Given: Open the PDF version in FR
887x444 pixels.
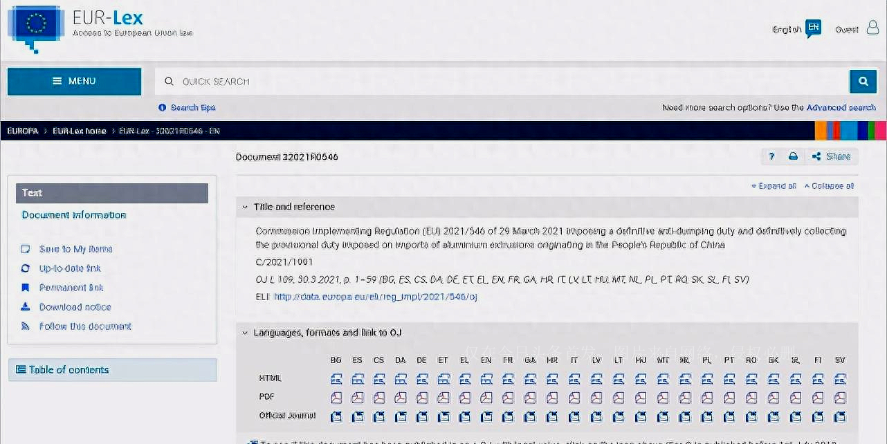Looking at the screenshot, I should [x=508, y=398].
